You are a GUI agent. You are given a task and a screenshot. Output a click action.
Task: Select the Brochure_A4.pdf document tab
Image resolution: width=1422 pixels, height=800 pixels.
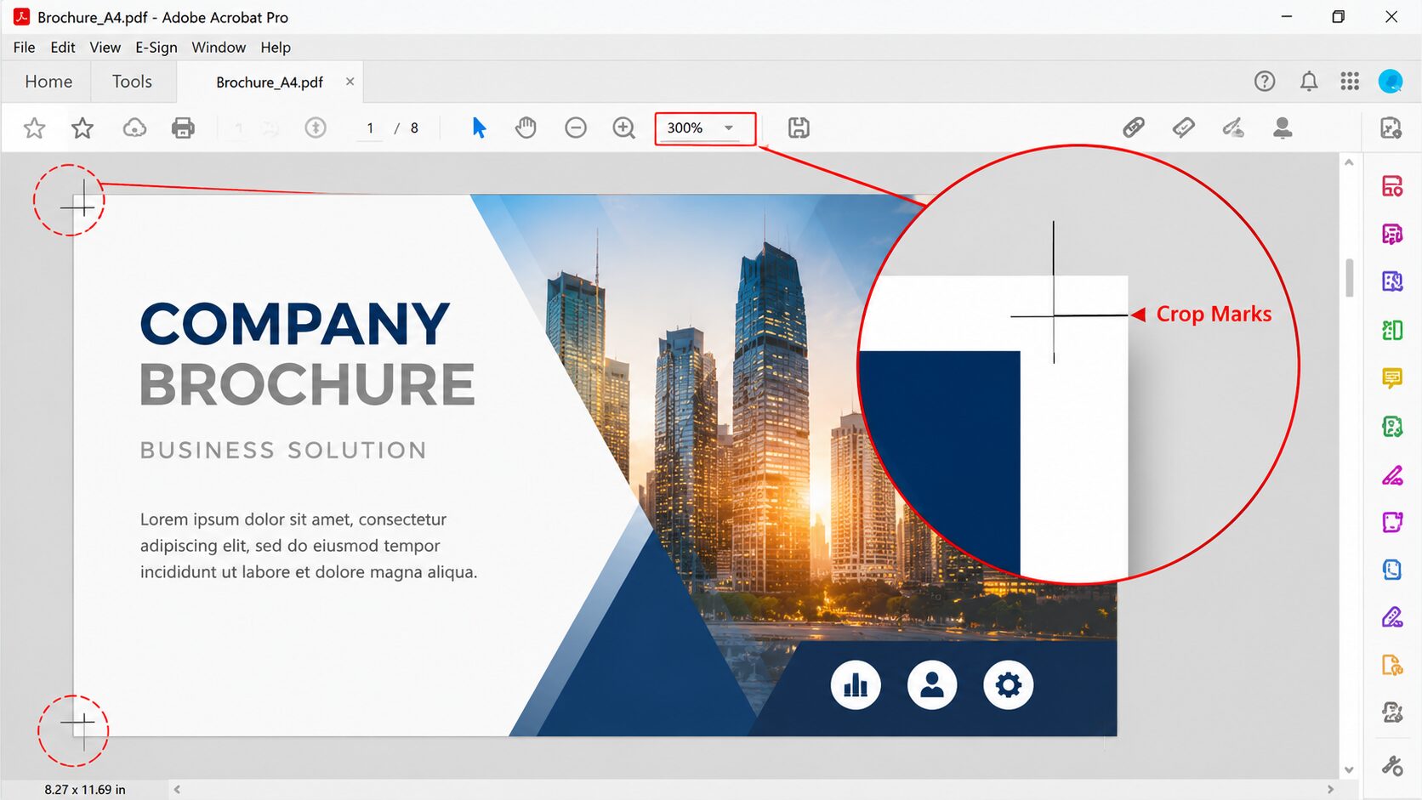[x=270, y=82]
